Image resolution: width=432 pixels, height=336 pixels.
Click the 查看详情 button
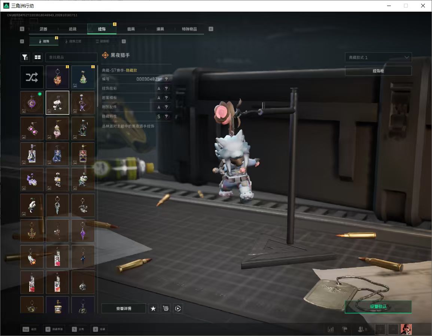(124, 308)
